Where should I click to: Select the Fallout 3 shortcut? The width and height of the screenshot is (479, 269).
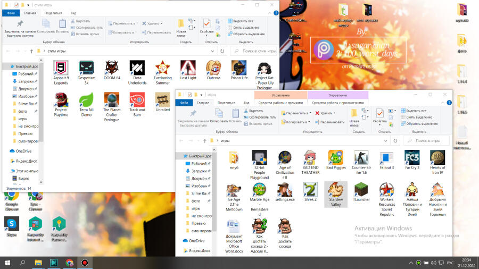(387, 160)
